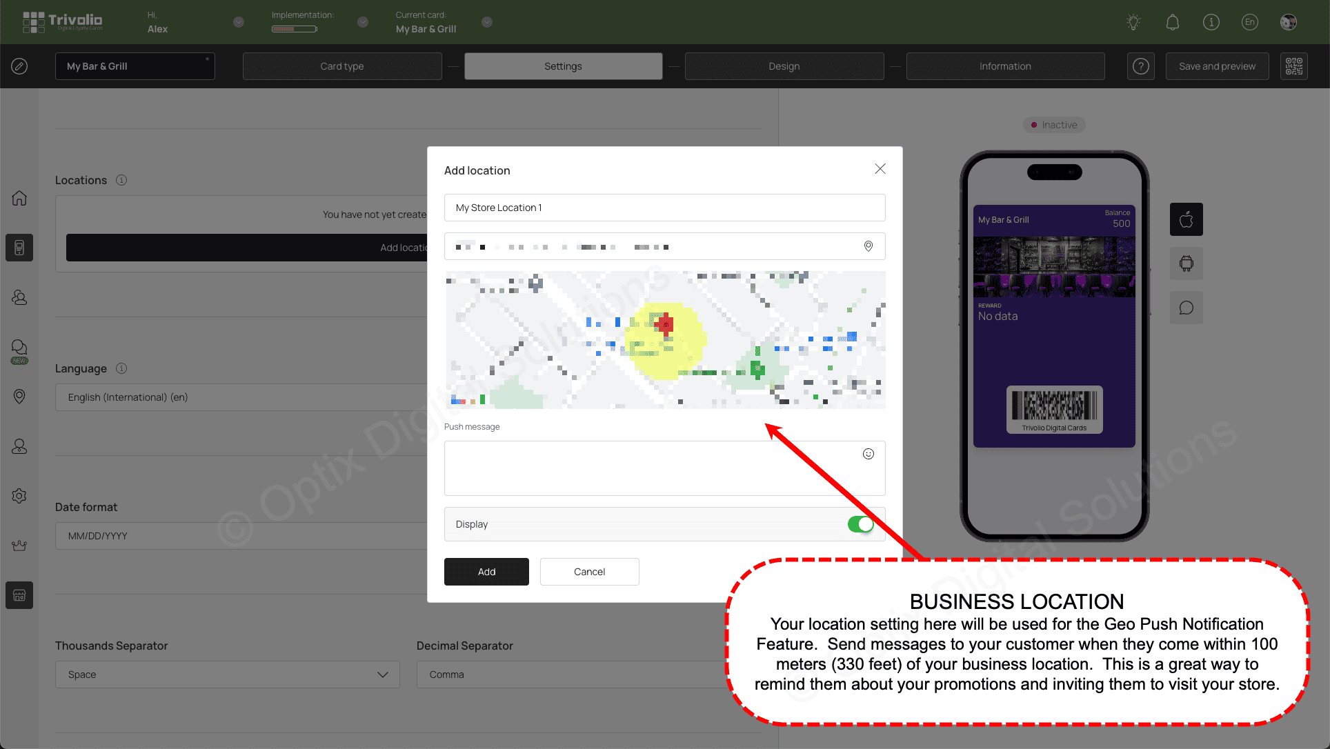Image resolution: width=1330 pixels, height=749 pixels.
Task: Click the push message text input field
Action: click(665, 467)
